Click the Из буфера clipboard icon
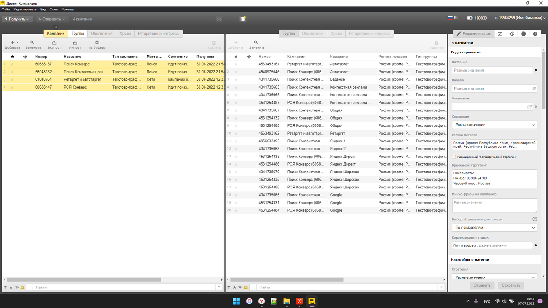The width and height of the screenshot is (548, 308). click(x=97, y=42)
